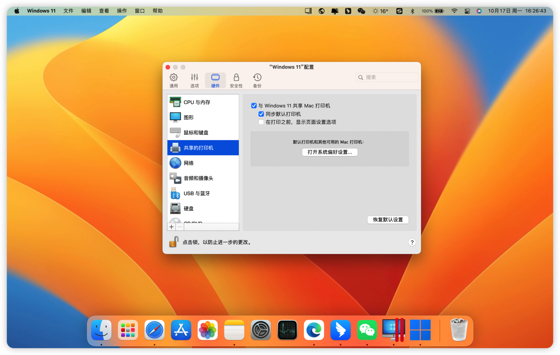Viewport: 560px width, 355px height.
Task: Click weather 16° status in menu bar
Action: pyautogui.click(x=380, y=11)
